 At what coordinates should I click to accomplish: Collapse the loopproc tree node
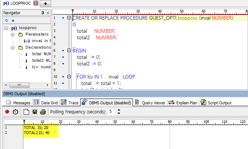[x=6, y=28]
